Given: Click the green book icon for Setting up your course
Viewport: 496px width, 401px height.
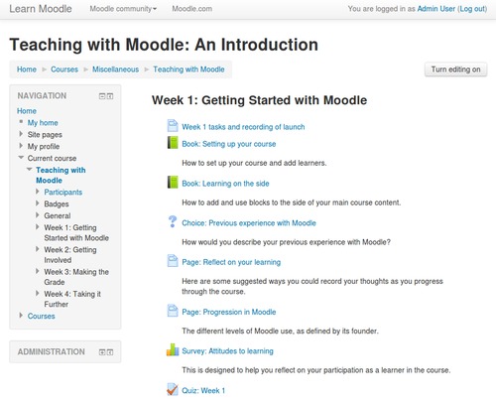Looking at the screenshot, I should click(x=173, y=143).
